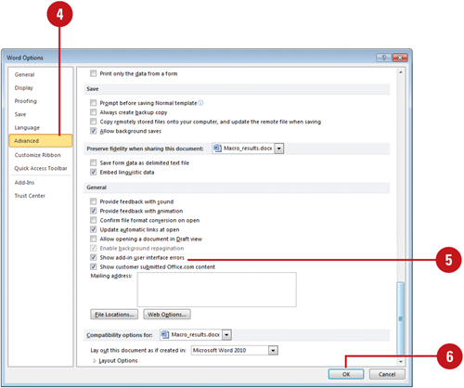The image size is (464, 388).
Task: Uncheck Allow background saves
Action: click(x=93, y=131)
